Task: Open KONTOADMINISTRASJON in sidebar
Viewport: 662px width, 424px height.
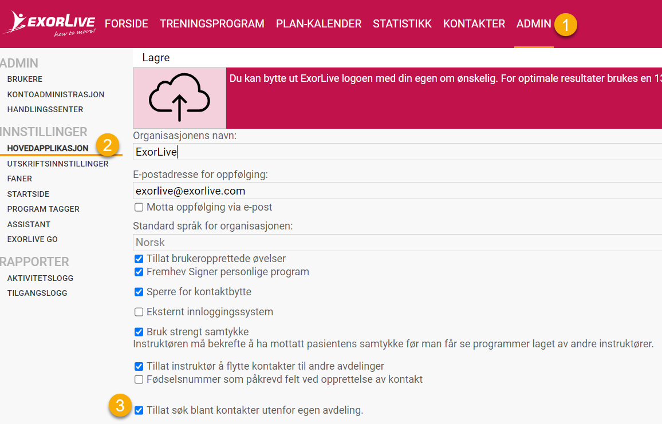Action: pos(56,94)
